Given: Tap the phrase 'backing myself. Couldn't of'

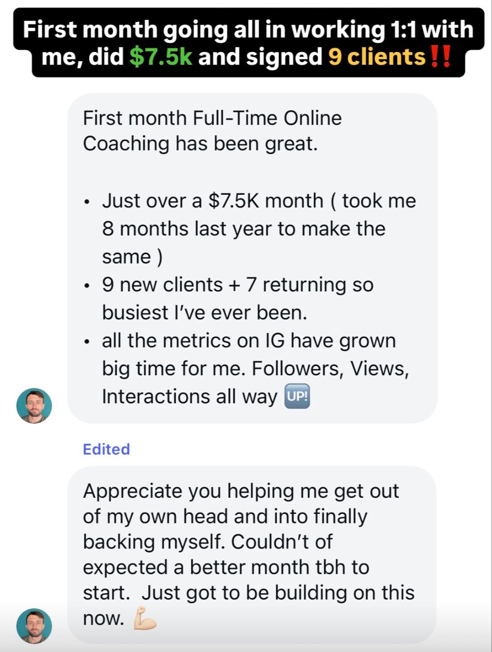Looking at the screenshot, I should (207, 542).
